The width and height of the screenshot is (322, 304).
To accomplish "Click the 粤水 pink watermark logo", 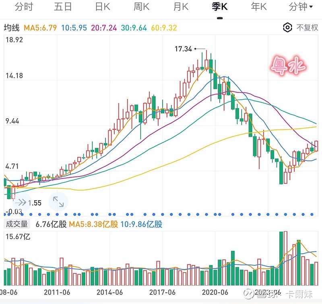I will 289,66.
